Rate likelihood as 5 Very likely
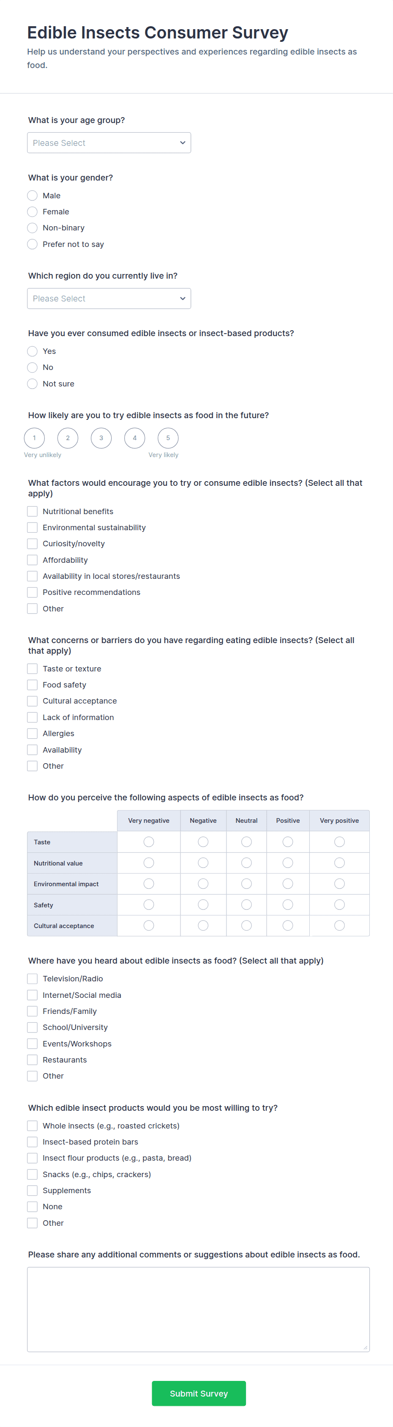Image resolution: width=393 pixels, height=1427 pixels. [168, 438]
